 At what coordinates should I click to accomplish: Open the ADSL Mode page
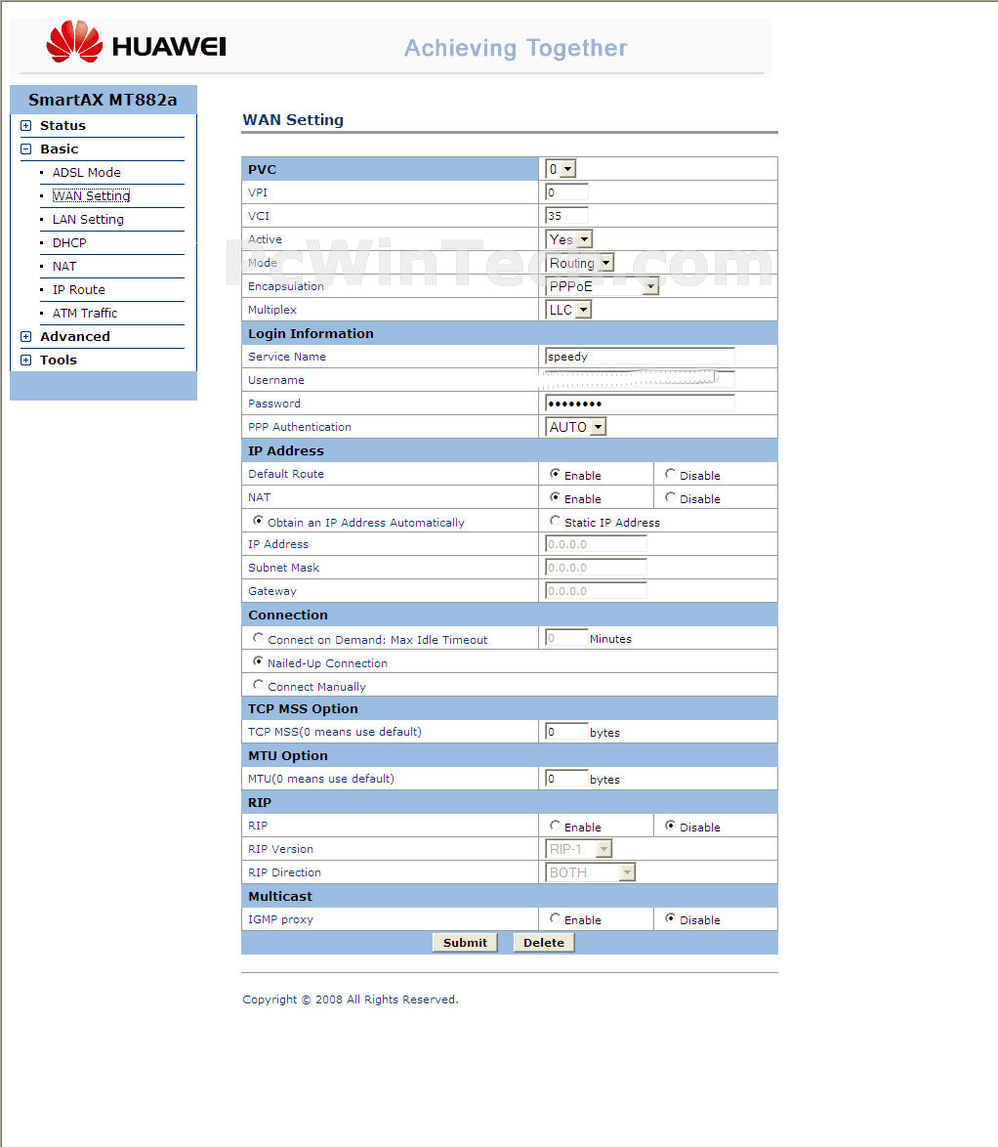pyautogui.click(x=86, y=173)
